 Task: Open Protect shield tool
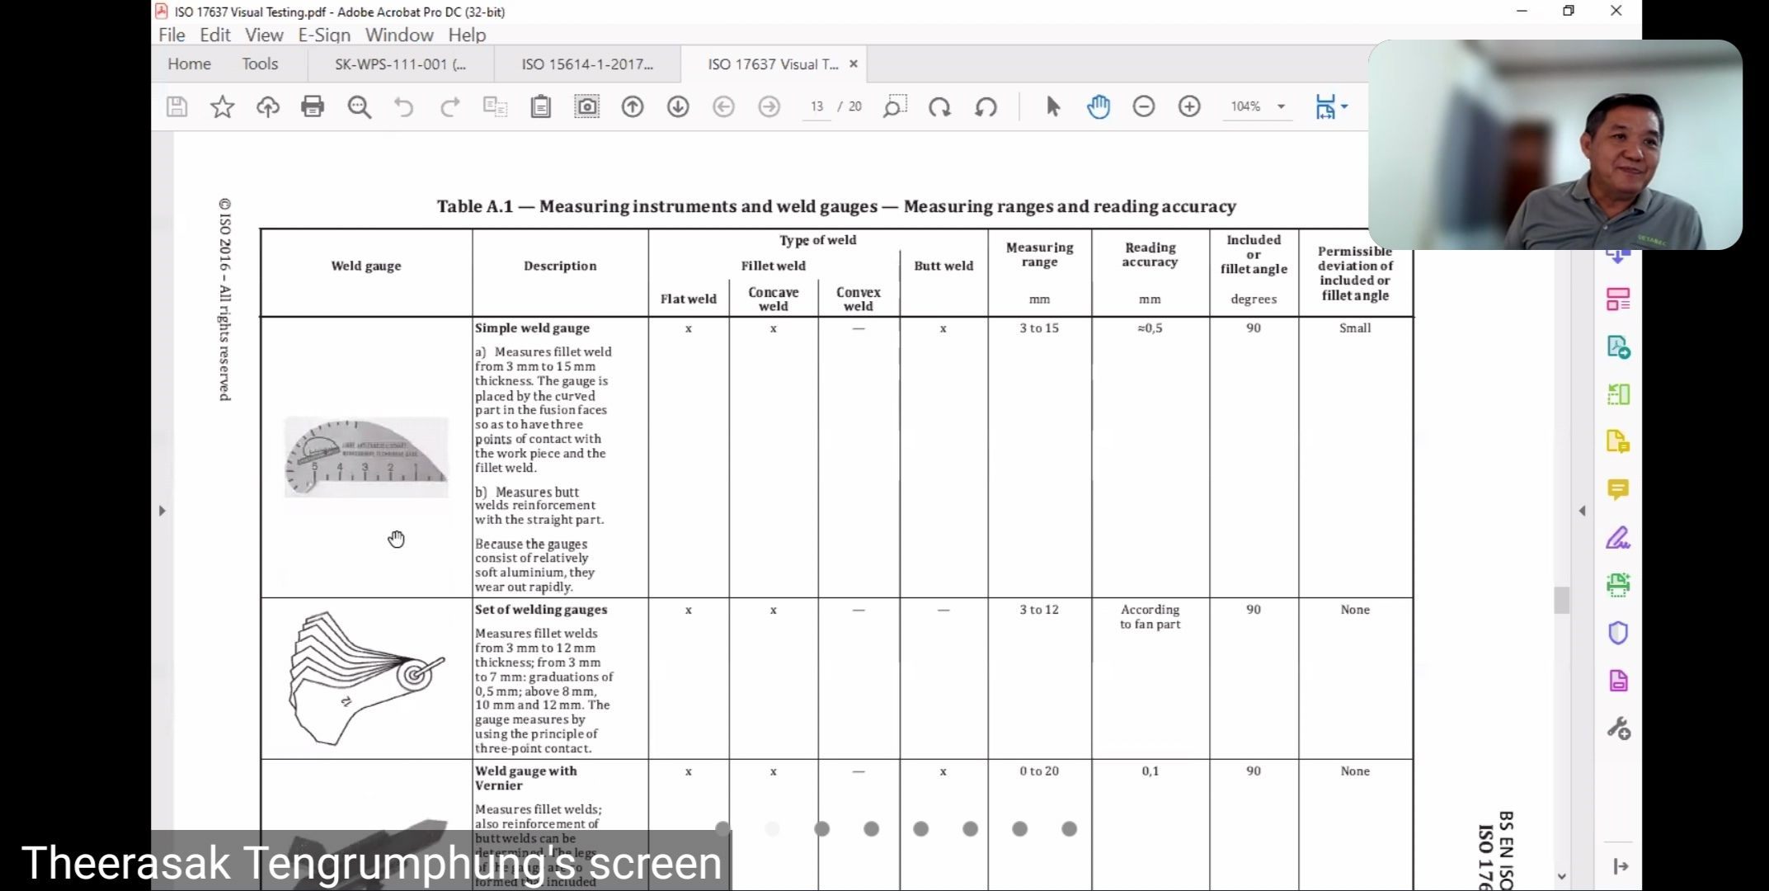tap(1618, 634)
